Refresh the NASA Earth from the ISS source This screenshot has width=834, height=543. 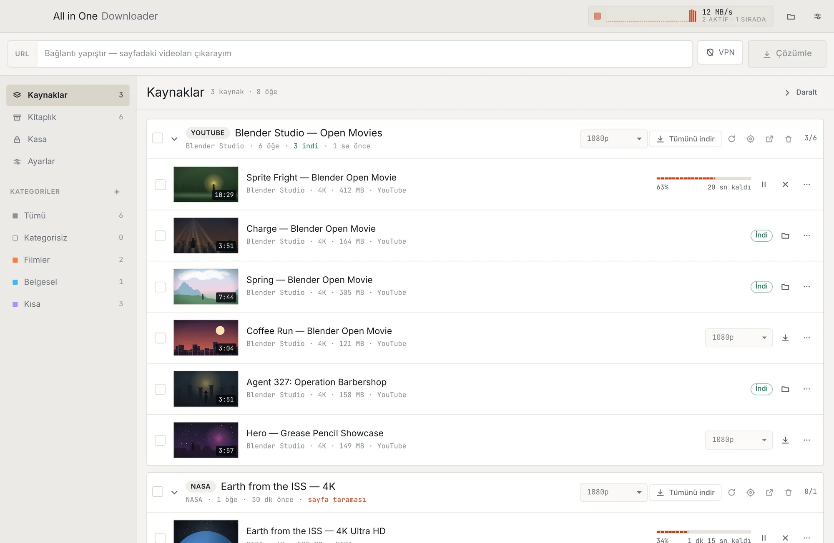(x=731, y=493)
